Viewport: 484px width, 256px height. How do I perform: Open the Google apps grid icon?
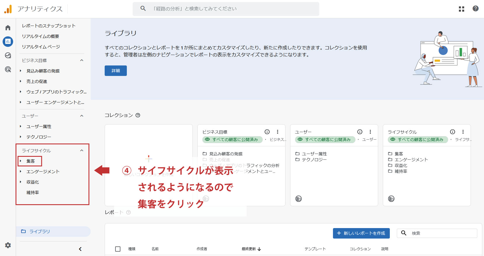click(x=461, y=9)
